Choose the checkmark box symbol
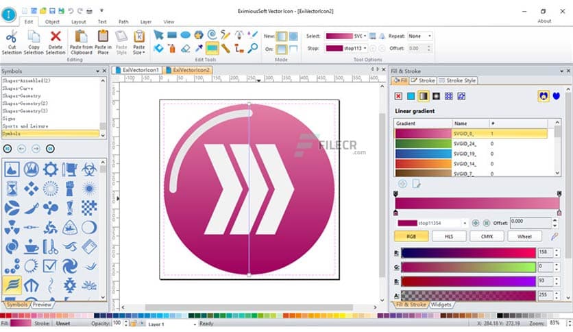Viewport: 573px width, 332px height. [x=50, y=266]
